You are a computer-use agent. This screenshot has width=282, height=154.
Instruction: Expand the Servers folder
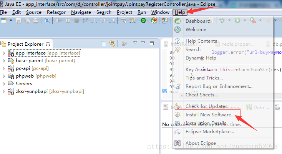pos(4,84)
